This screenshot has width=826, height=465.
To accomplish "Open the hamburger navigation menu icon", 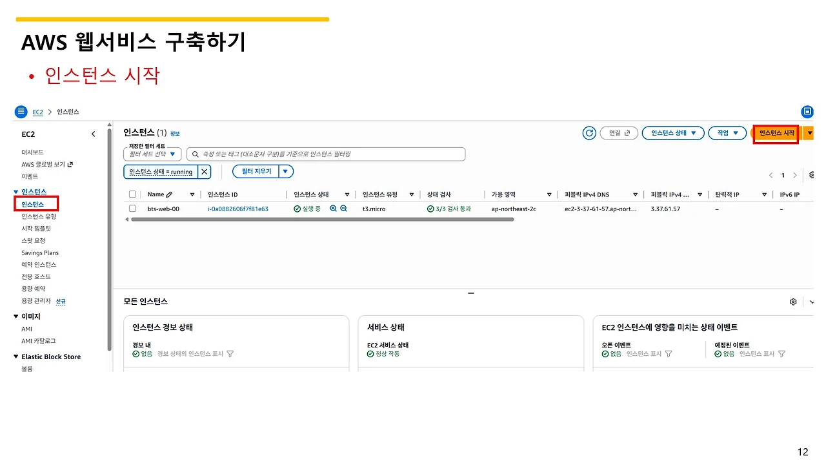I will tap(21, 112).
